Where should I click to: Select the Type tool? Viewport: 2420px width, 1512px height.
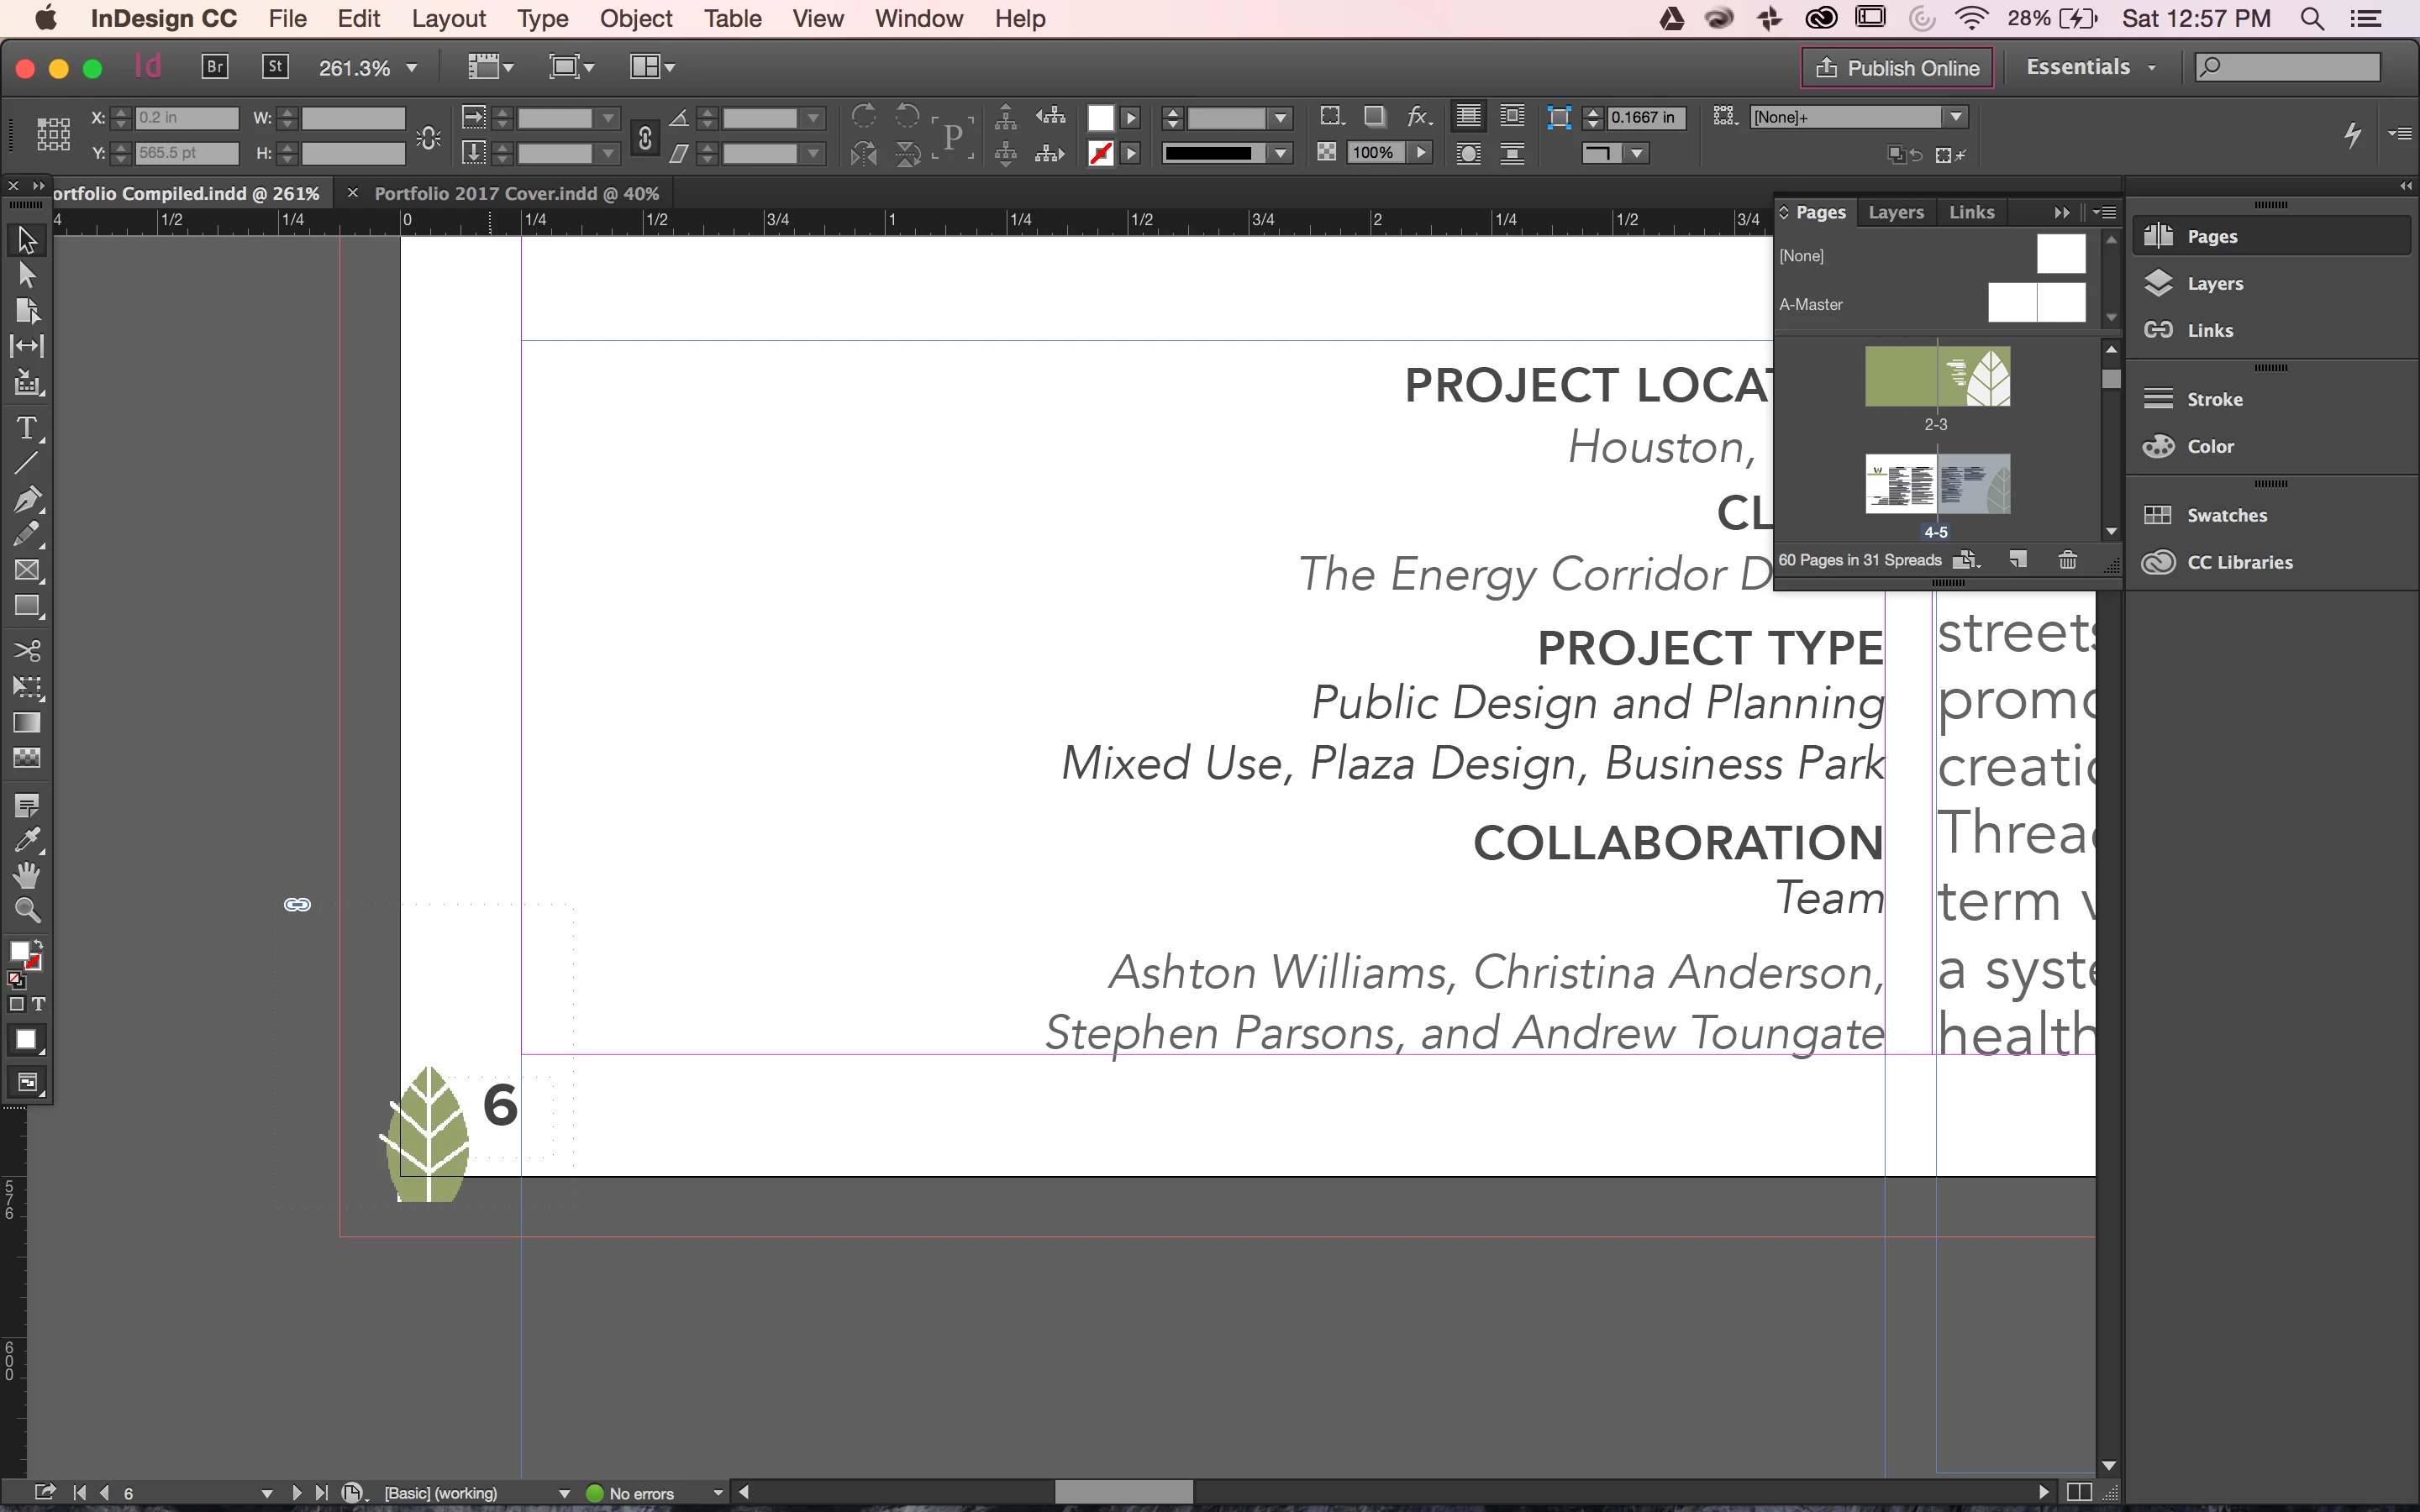click(x=26, y=428)
